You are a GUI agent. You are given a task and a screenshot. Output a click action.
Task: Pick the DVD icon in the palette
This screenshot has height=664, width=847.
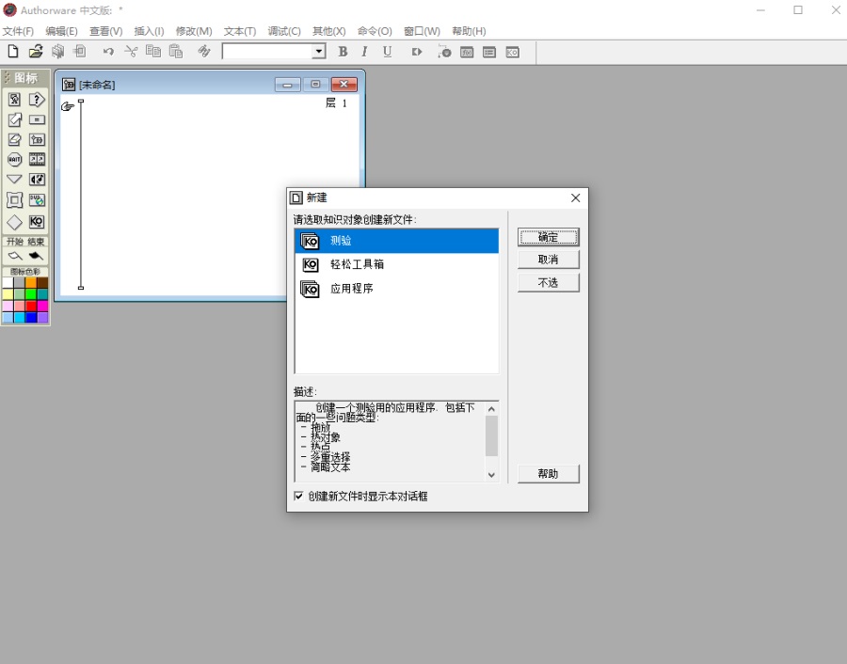coord(37,200)
